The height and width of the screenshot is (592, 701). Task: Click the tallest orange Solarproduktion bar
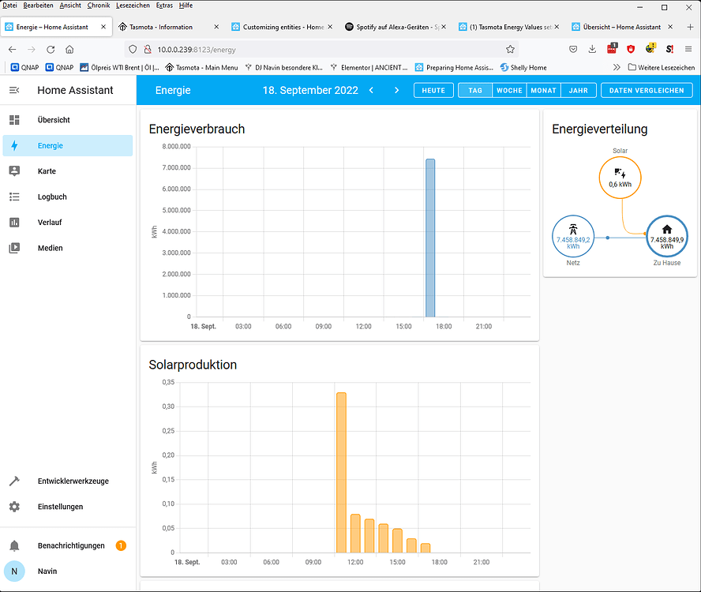[341, 473]
